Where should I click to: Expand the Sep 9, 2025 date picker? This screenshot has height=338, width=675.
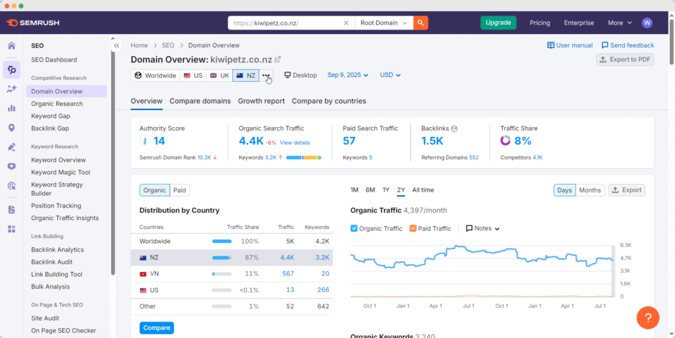point(347,75)
